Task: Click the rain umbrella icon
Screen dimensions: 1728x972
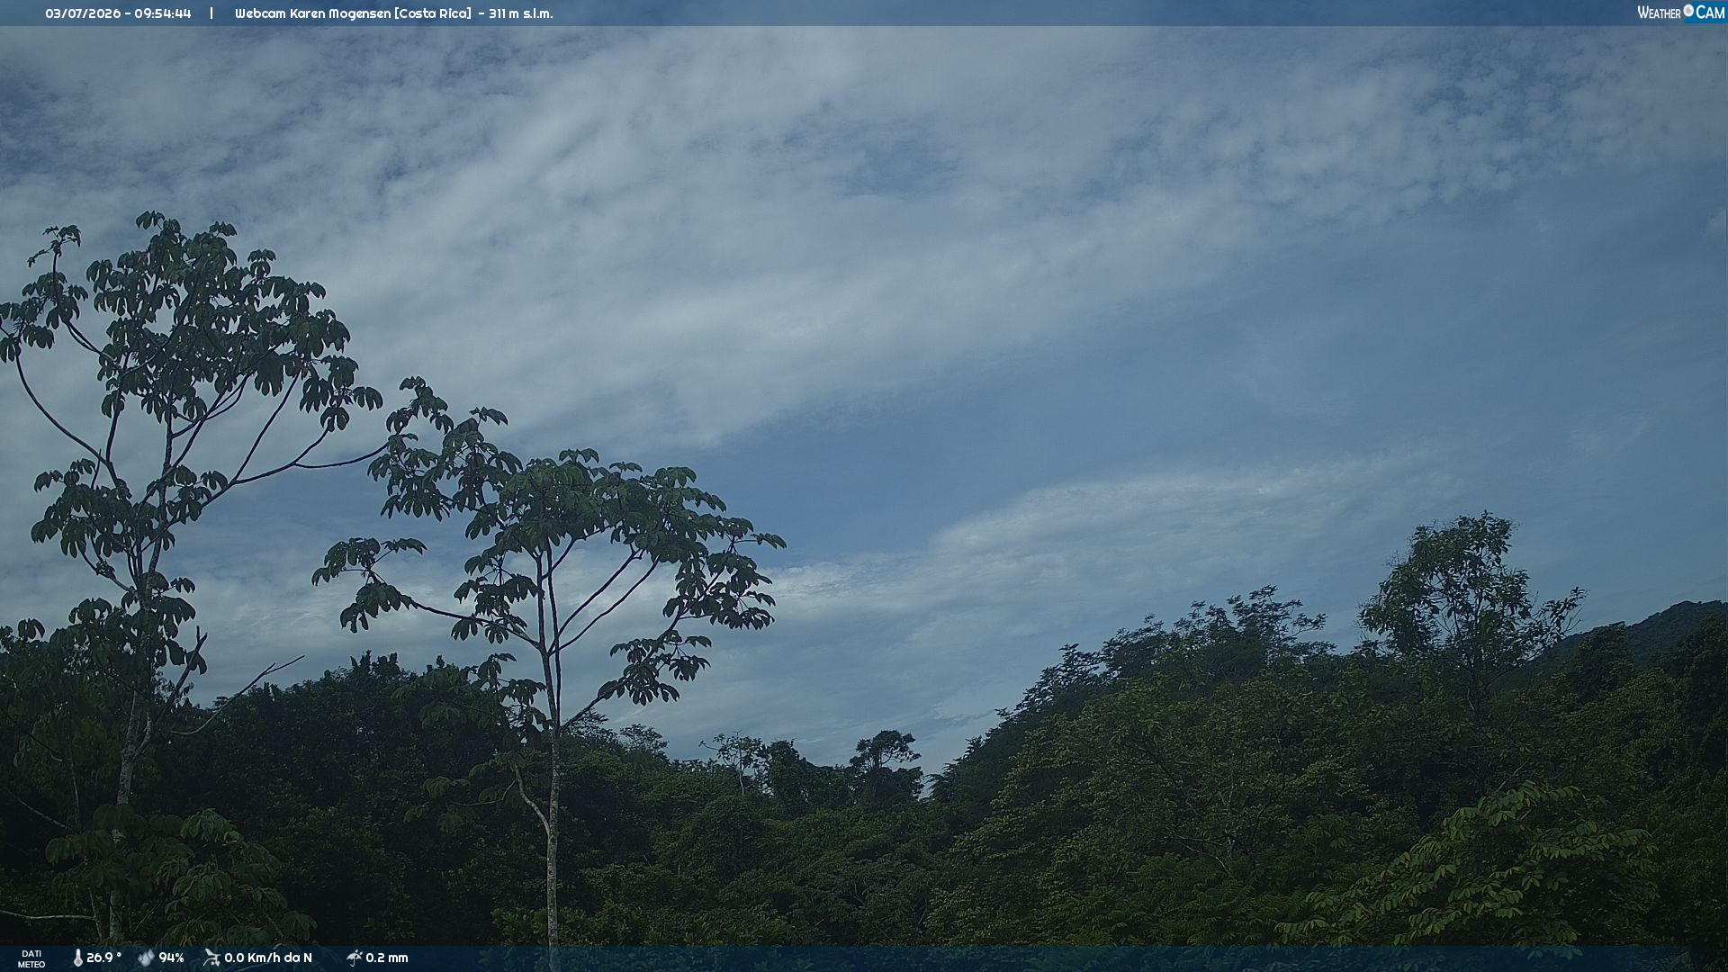Action: pyautogui.click(x=354, y=958)
